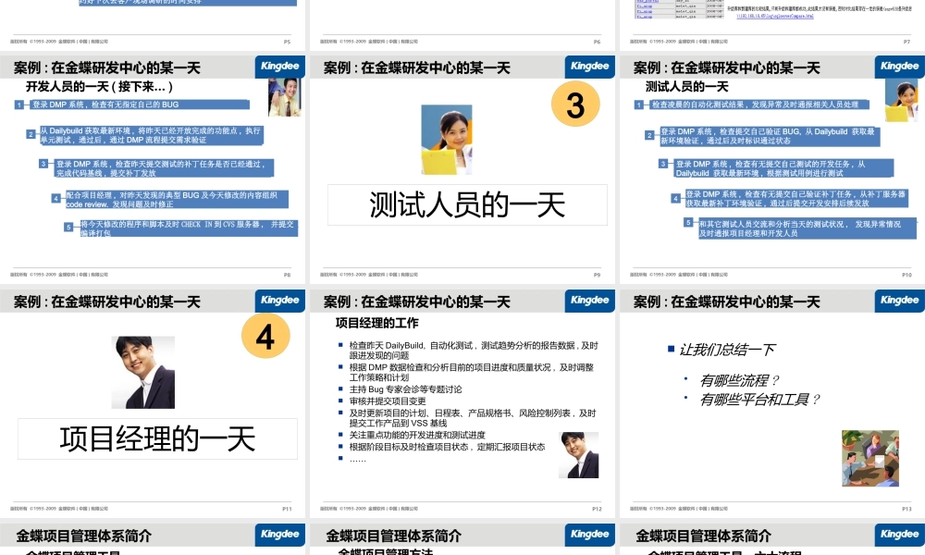Click the yellow circle numbered 4
Viewport: 925px width, 555px height.
(x=265, y=336)
